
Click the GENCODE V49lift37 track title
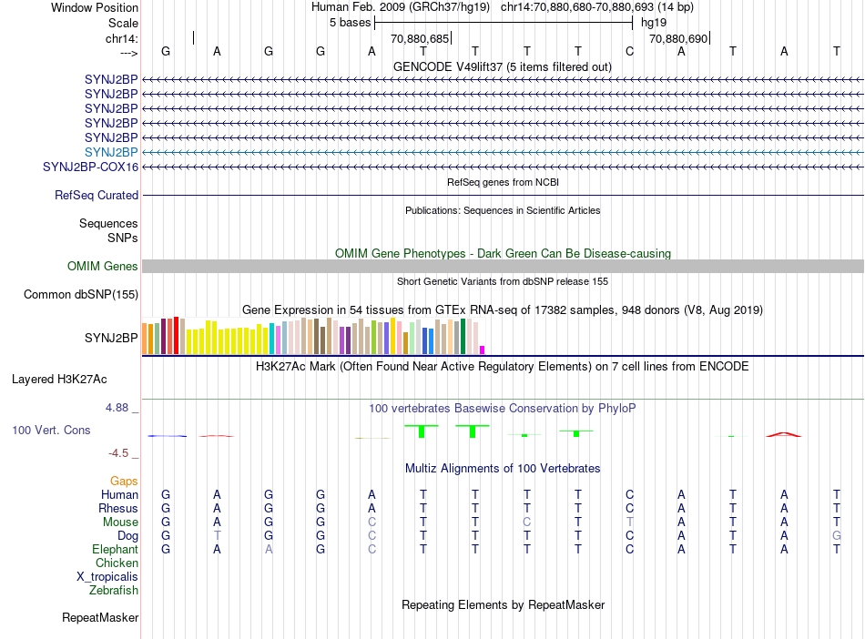pyautogui.click(x=503, y=66)
